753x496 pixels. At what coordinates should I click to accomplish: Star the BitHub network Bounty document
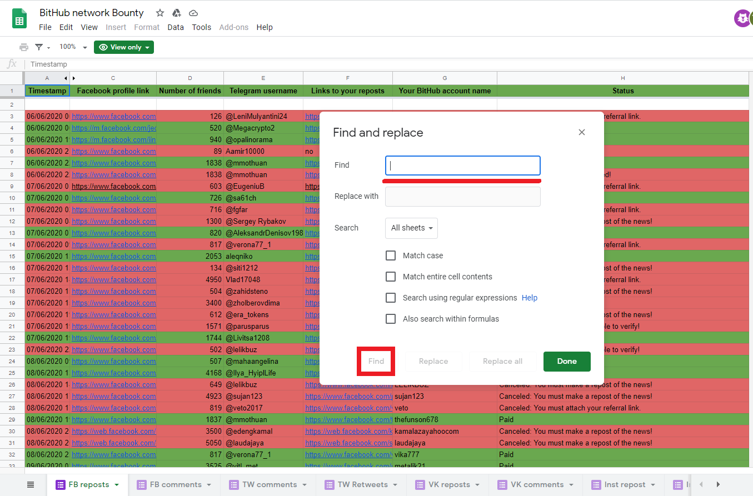160,13
